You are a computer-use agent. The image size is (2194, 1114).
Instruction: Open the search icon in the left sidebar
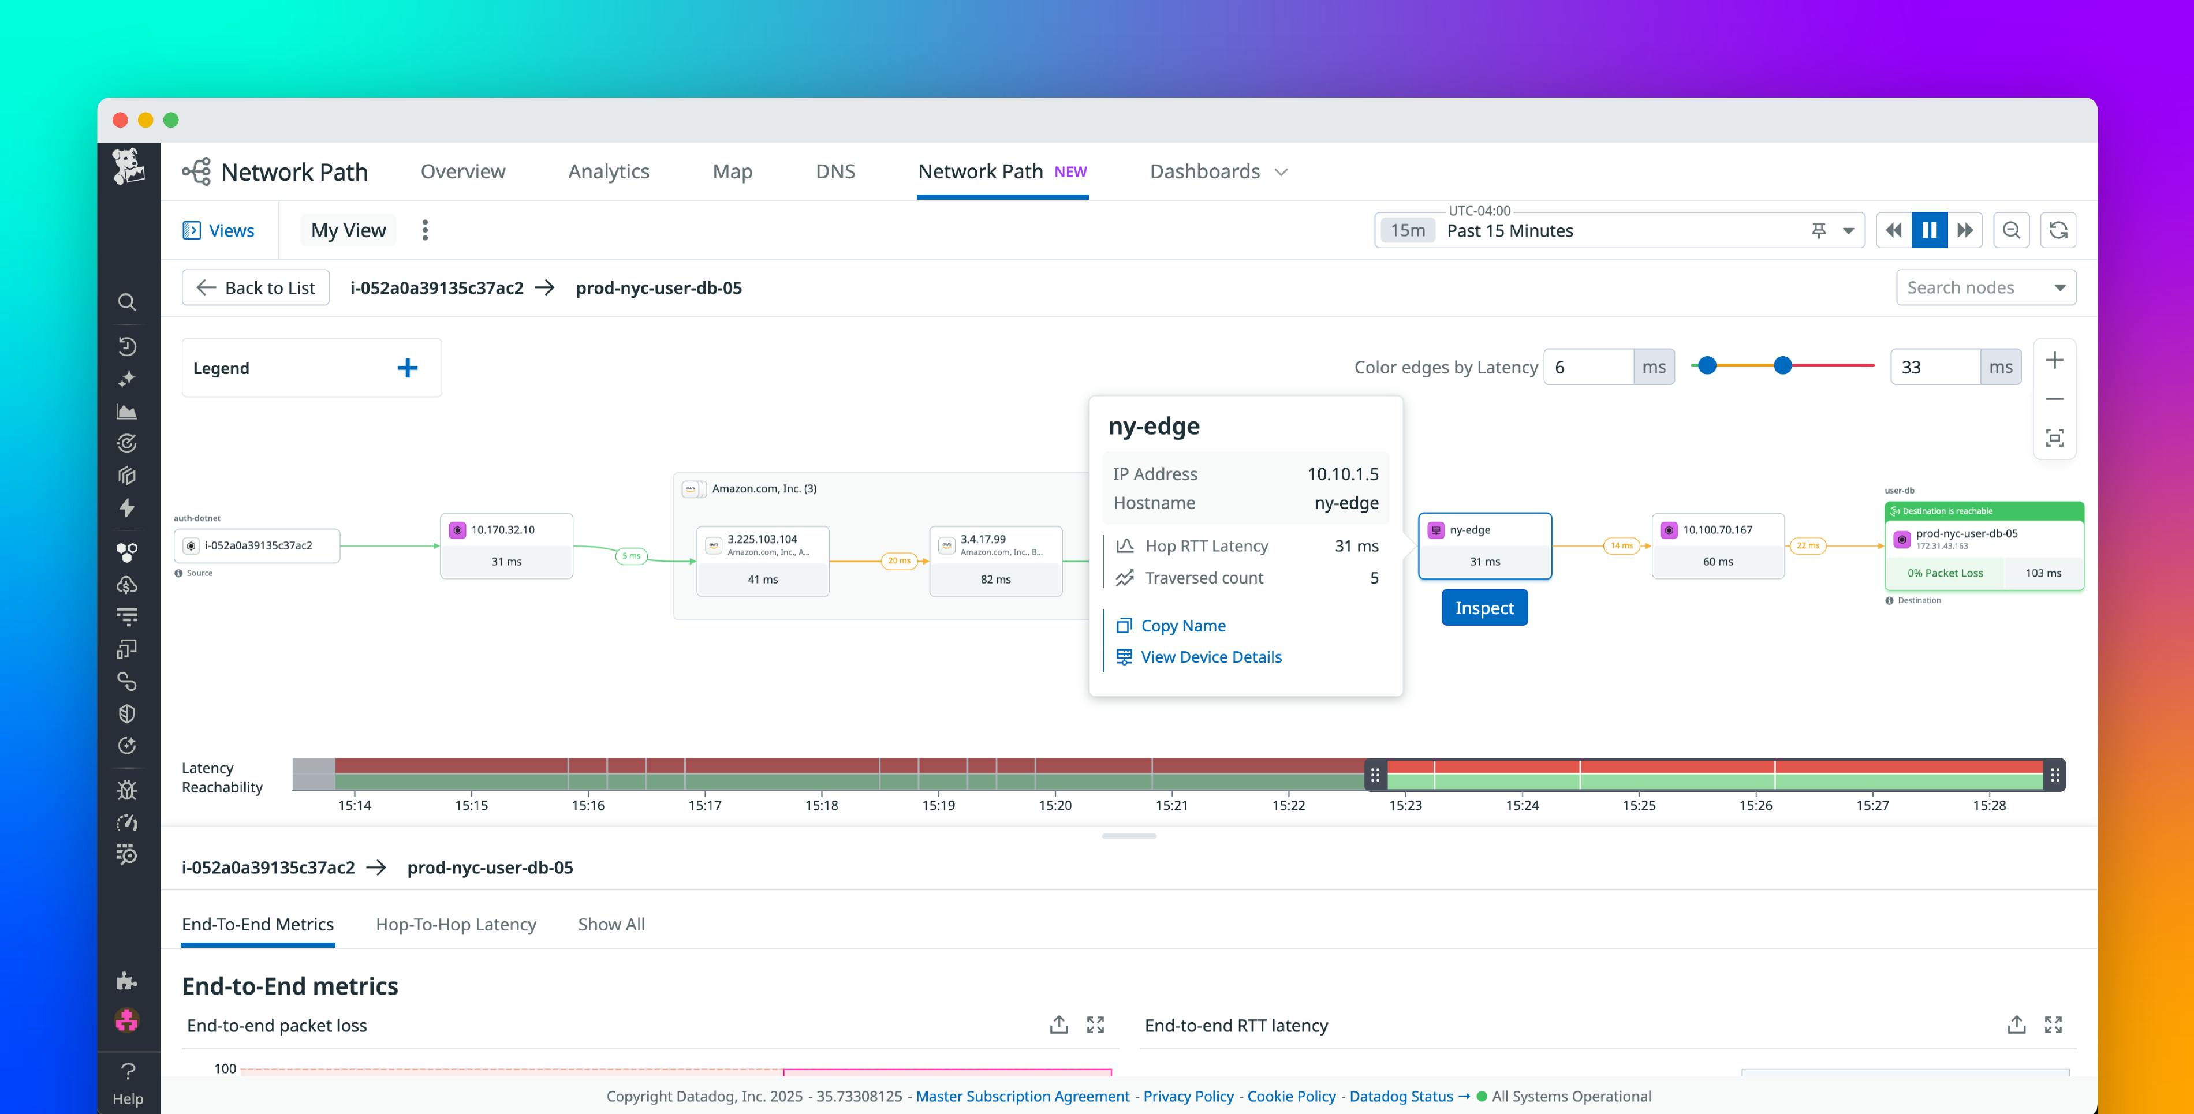(x=128, y=302)
